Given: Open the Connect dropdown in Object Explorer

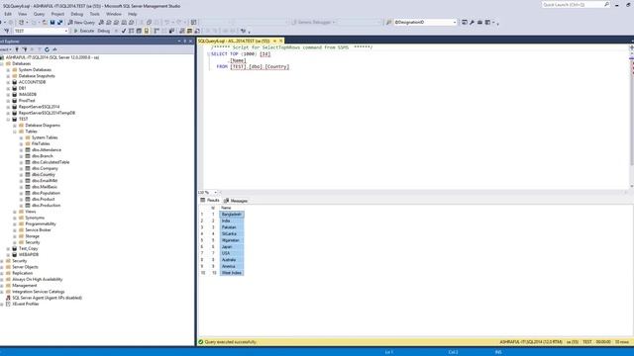Looking at the screenshot, I should tap(5, 49).
